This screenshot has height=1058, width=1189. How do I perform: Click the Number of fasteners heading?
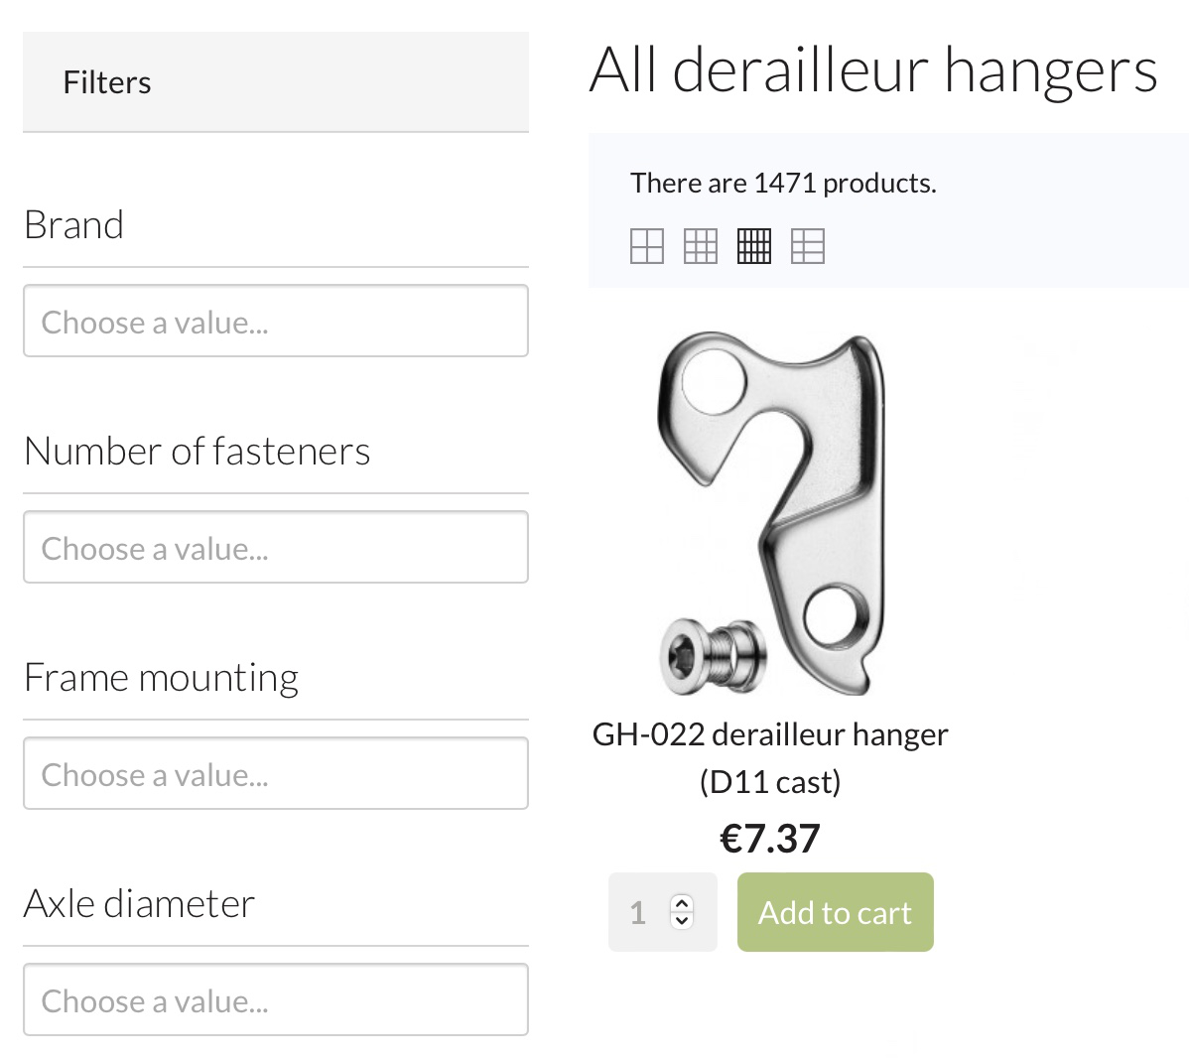tap(198, 452)
